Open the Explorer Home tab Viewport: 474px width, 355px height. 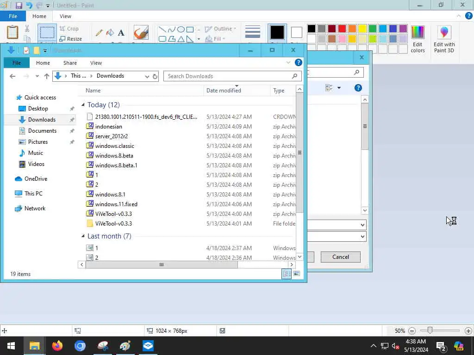43,63
